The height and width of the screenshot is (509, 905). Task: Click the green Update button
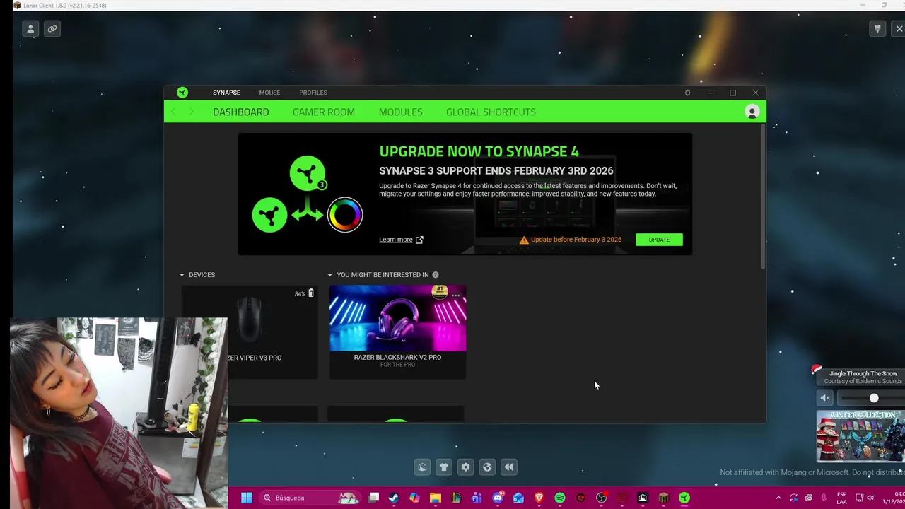659,240
